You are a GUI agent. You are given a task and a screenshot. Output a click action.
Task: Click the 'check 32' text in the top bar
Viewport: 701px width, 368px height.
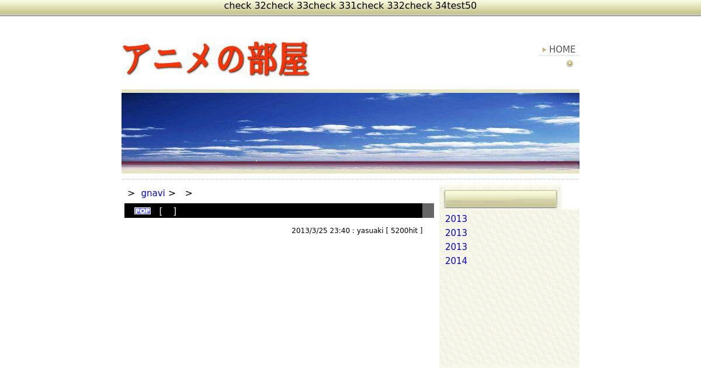(245, 6)
